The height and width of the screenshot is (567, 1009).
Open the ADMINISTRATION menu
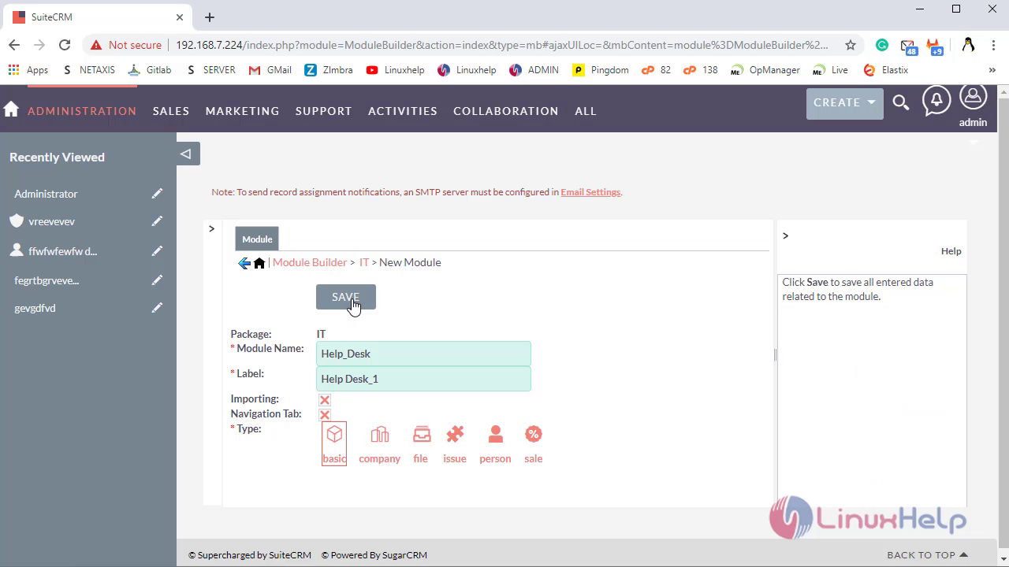(x=82, y=111)
